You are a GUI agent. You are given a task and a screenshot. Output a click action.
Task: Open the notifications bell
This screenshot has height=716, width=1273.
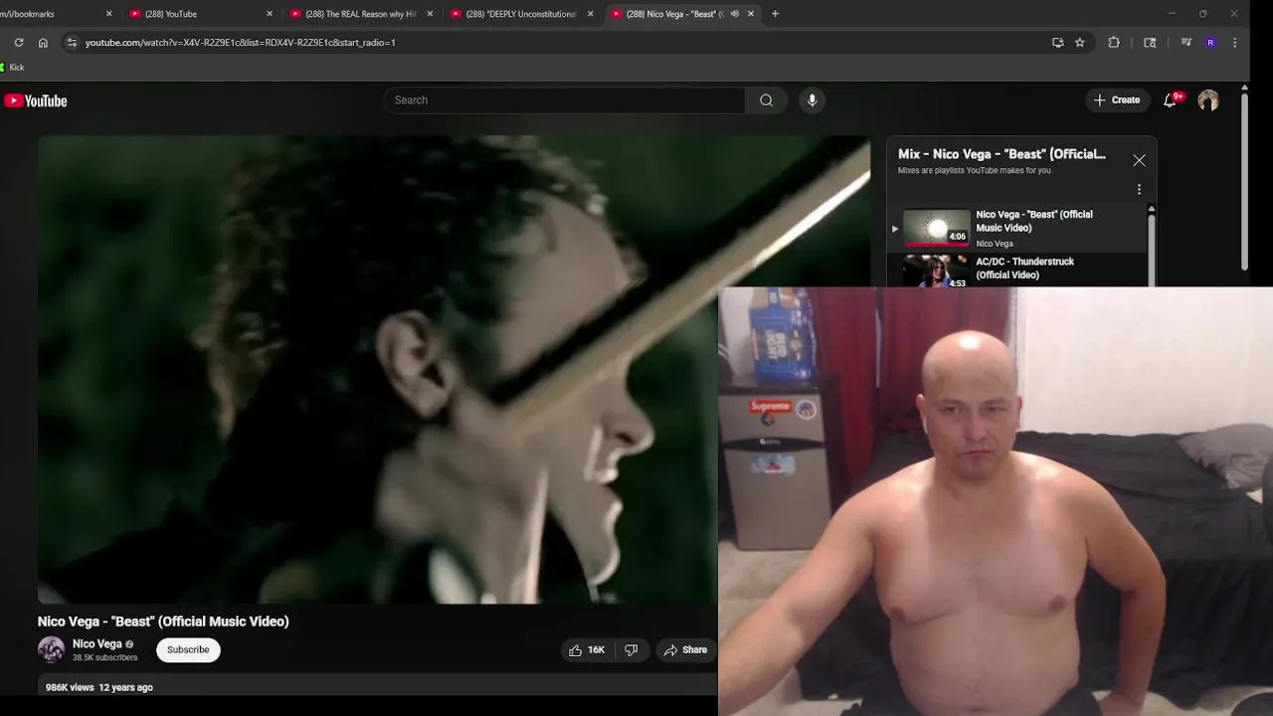1171,100
